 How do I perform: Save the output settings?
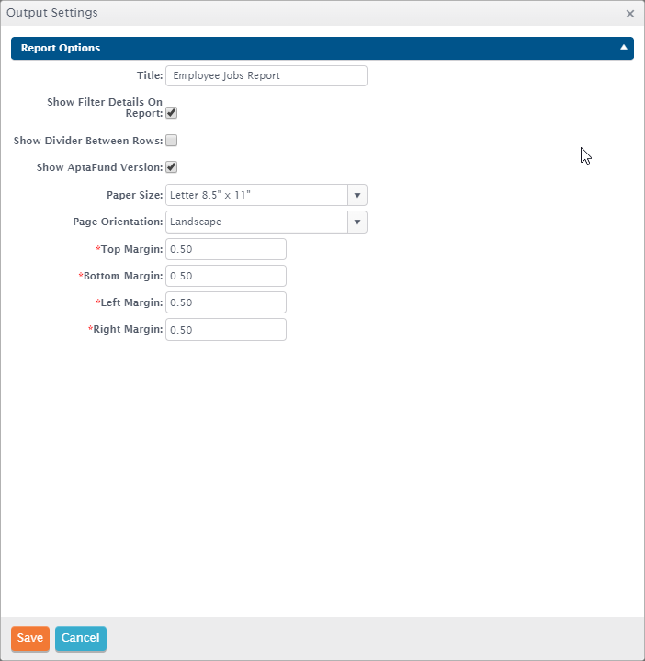tap(30, 638)
